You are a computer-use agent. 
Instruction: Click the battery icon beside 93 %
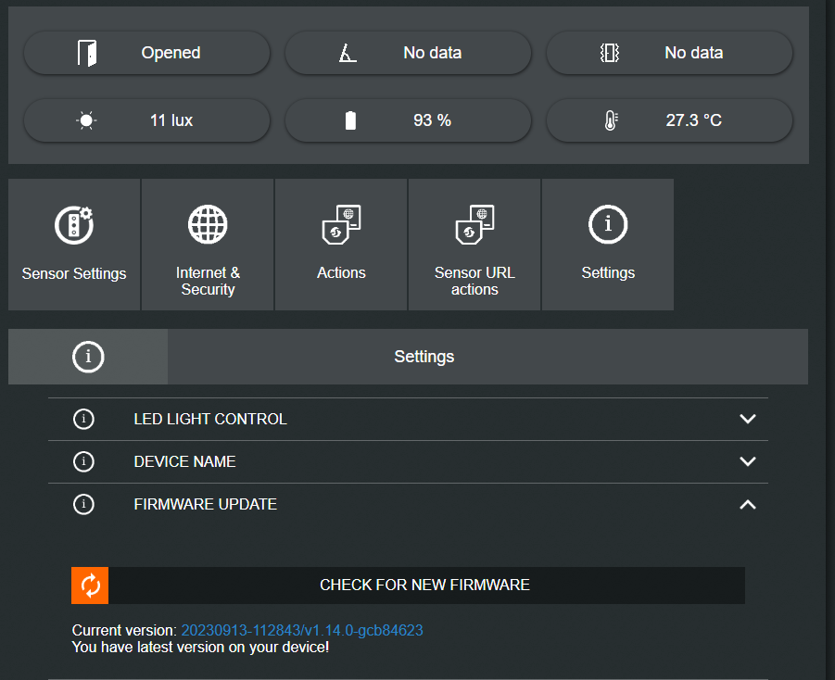click(350, 120)
